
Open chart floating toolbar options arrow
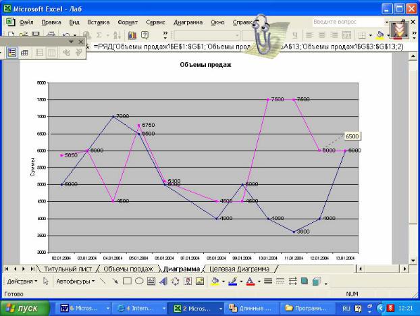(71, 42)
